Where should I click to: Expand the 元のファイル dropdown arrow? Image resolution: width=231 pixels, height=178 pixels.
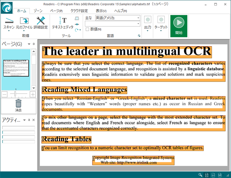click(x=24, y=31)
